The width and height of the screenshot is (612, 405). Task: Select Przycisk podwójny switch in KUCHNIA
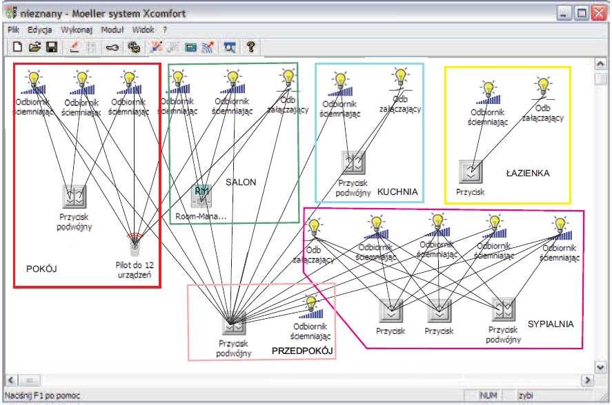click(354, 163)
